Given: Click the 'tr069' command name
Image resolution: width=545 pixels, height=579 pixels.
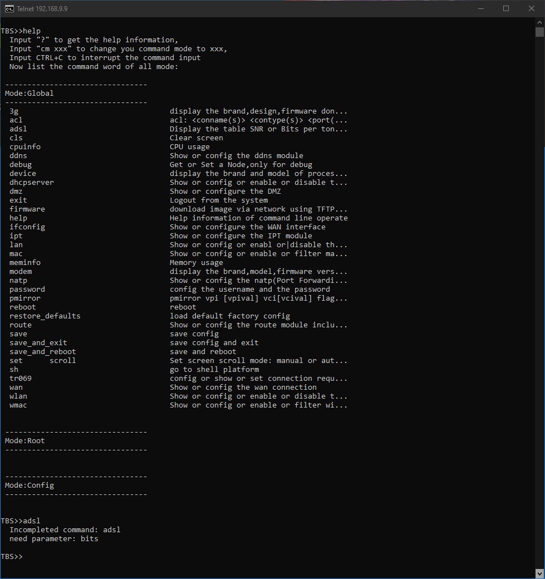Looking at the screenshot, I should click(x=21, y=378).
